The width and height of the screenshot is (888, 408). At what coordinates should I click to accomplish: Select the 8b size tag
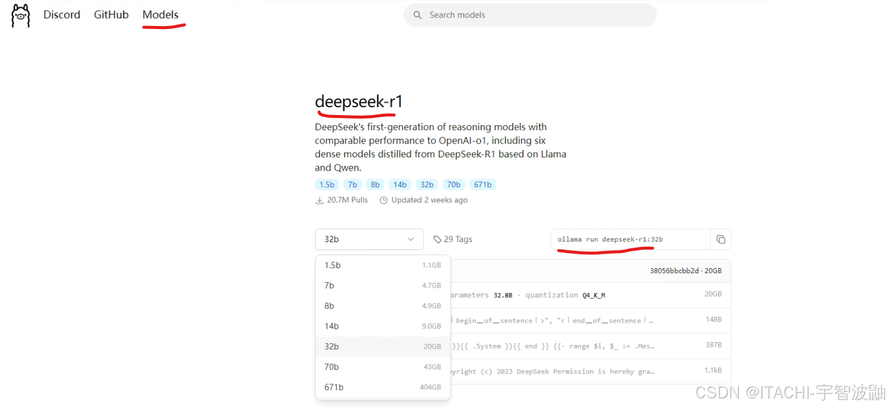(375, 185)
